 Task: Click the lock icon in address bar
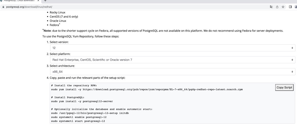pyautogui.click(x=3, y=7)
